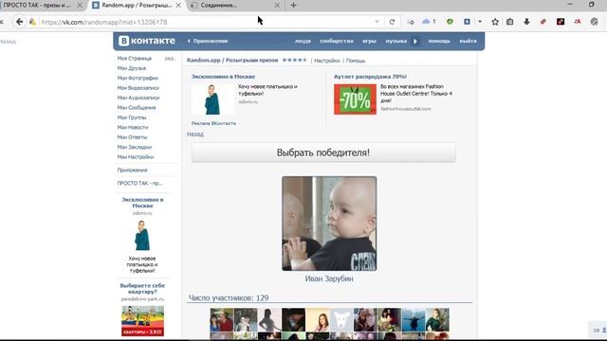Close the ПРОСТО ТАК tab
Screen dimensions: 607x341
point(80,5)
